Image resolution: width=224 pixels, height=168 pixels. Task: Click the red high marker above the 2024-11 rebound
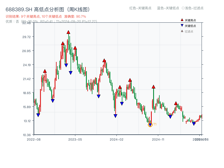click(153, 87)
